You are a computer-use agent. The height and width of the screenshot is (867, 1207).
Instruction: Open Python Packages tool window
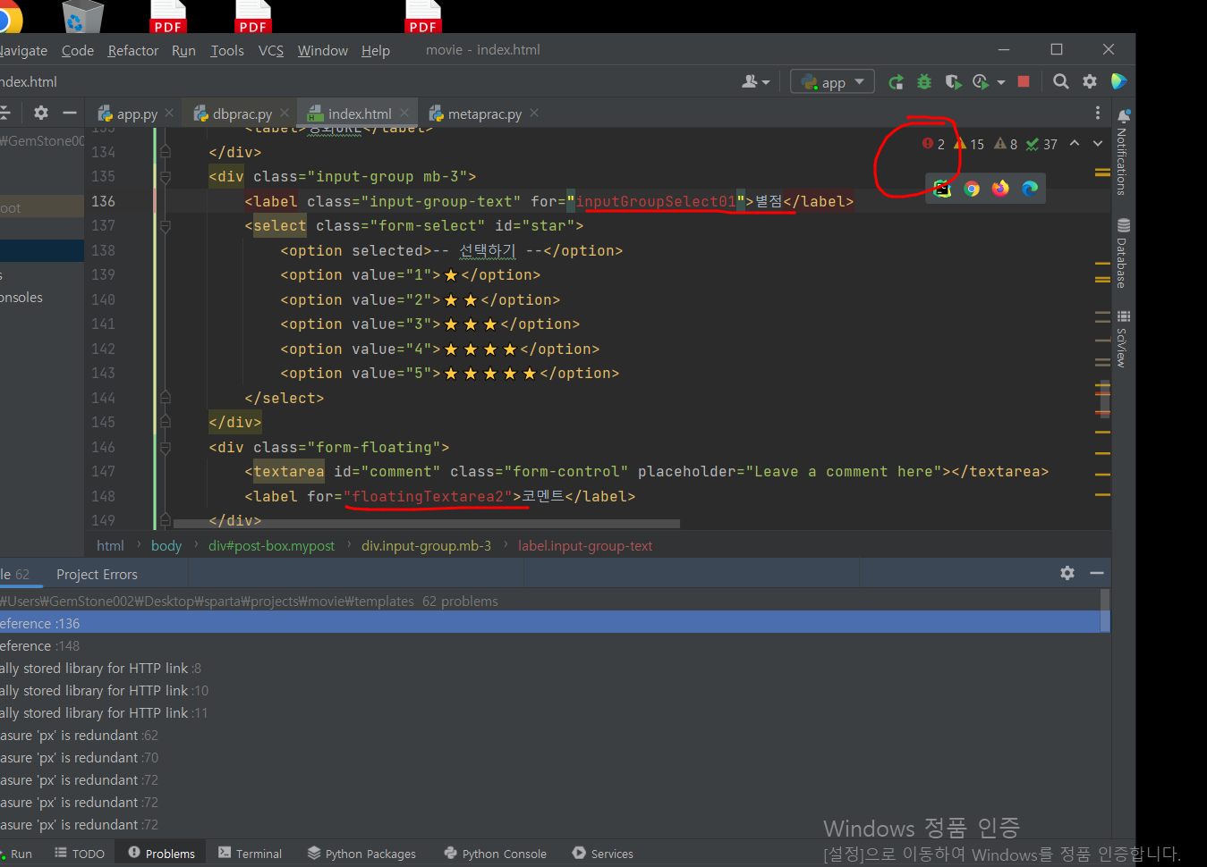(361, 854)
